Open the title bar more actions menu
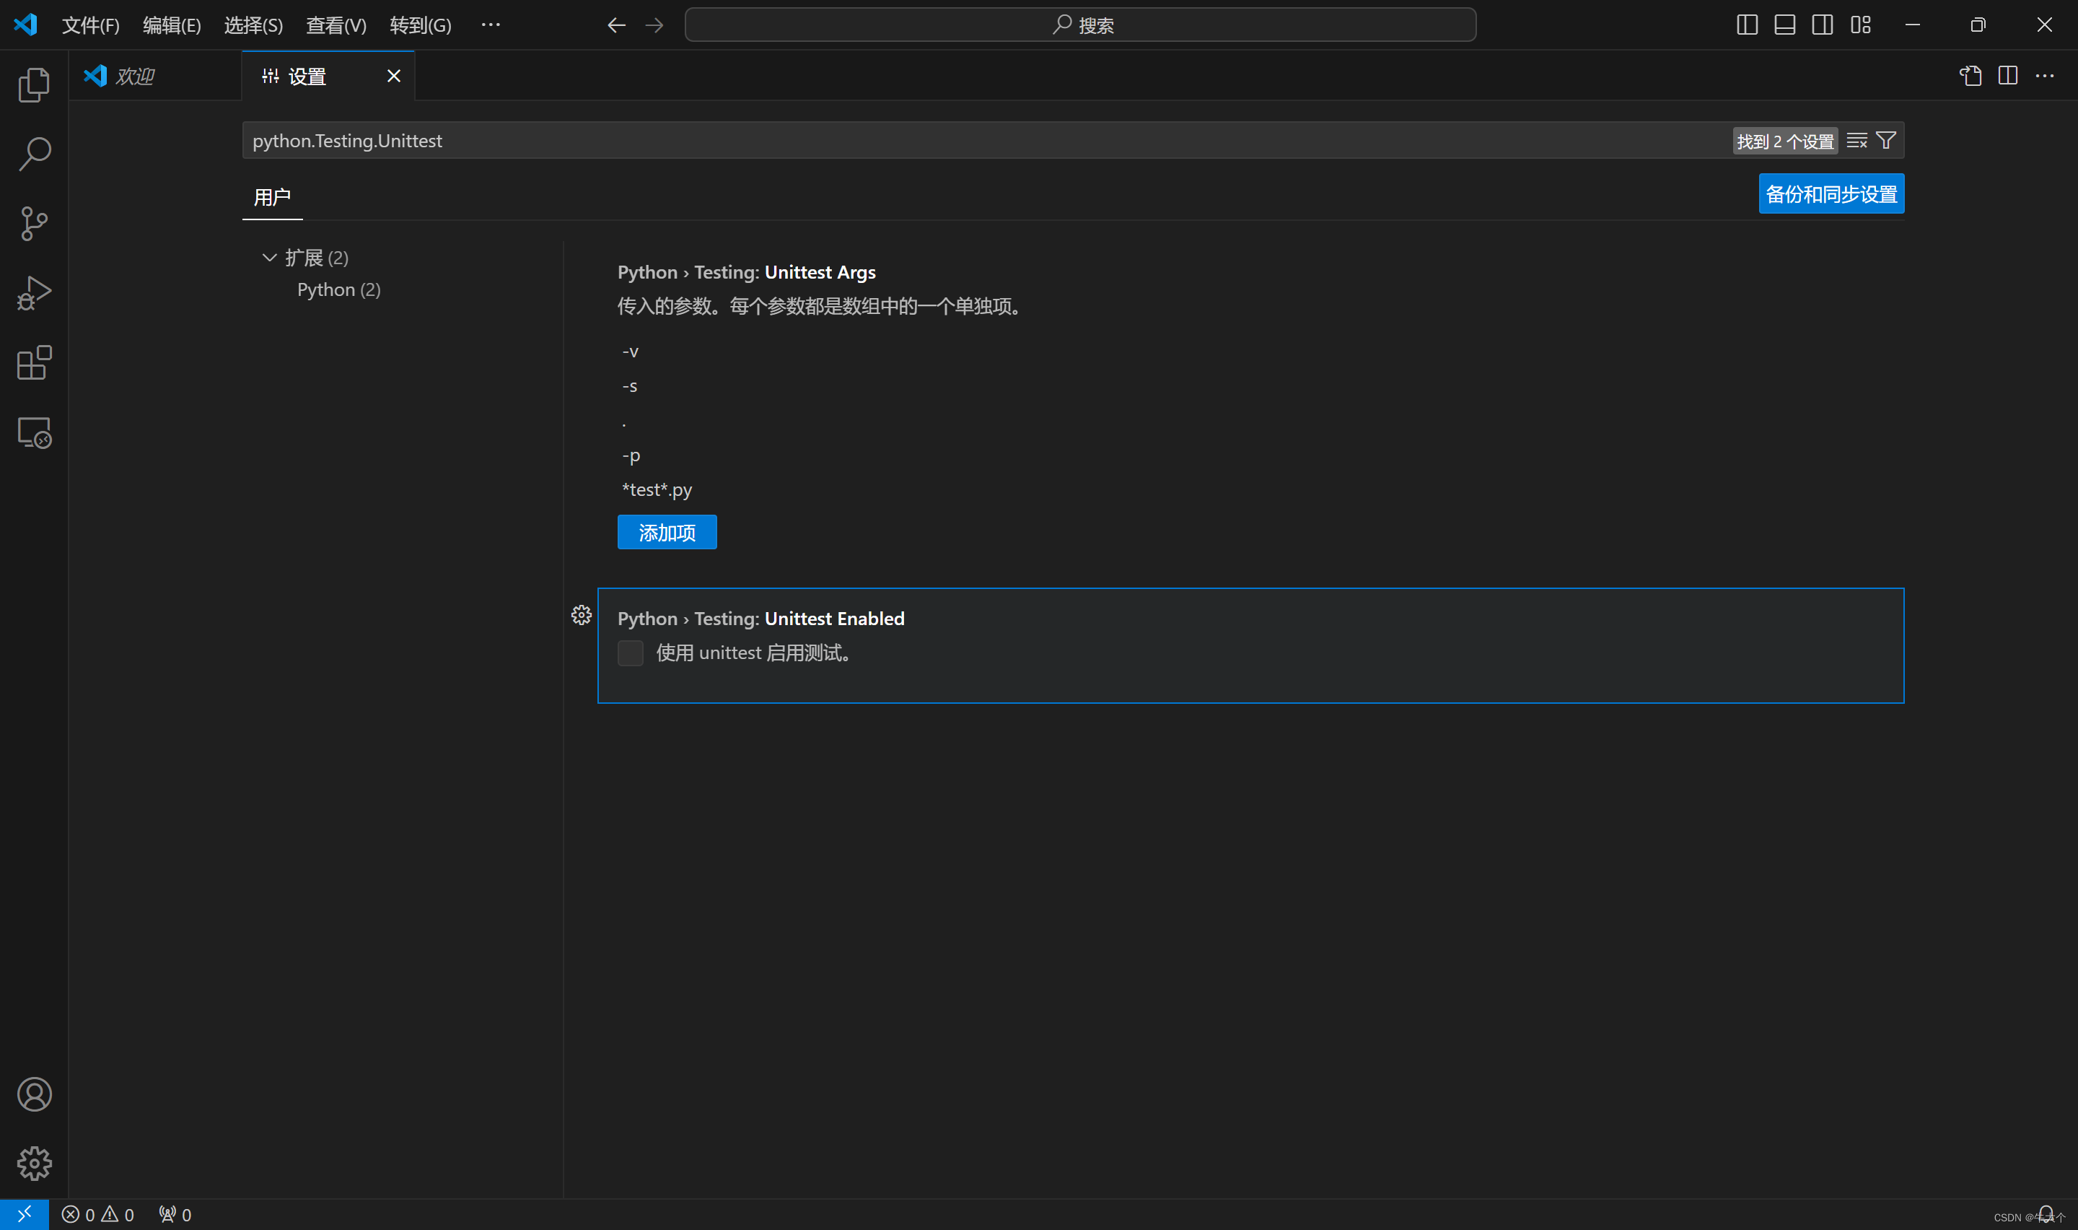2078x1230 pixels. (x=491, y=24)
